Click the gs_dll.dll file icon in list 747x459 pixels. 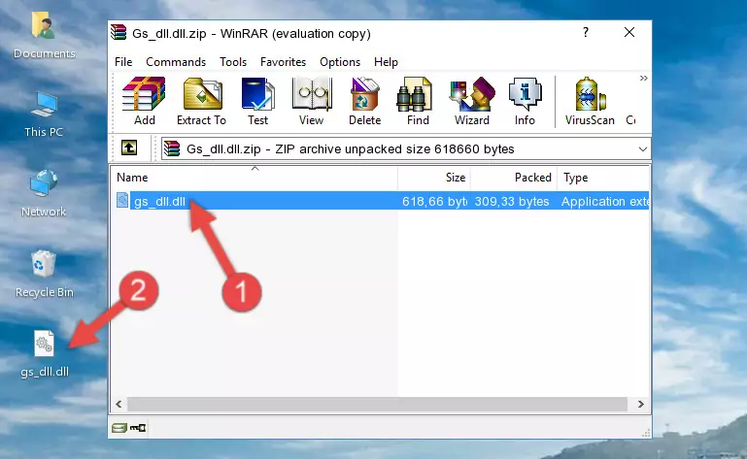122,201
